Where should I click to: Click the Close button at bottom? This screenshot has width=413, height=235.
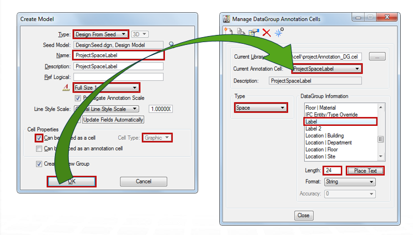point(304,215)
